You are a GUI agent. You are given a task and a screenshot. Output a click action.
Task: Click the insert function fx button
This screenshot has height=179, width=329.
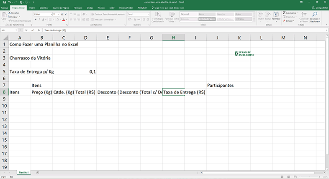pos(39,30)
